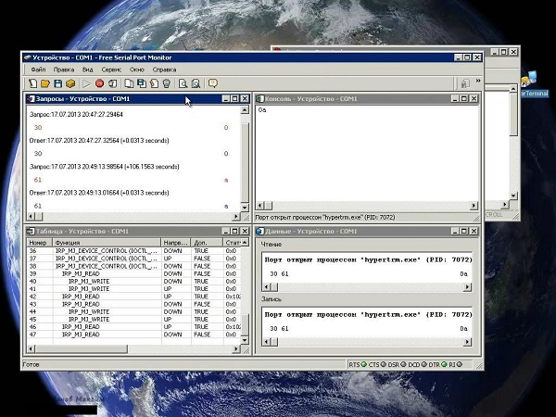556x417 pixels.
Task: Click the Find magnifier toolbar icon
Action: [x=183, y=83]
